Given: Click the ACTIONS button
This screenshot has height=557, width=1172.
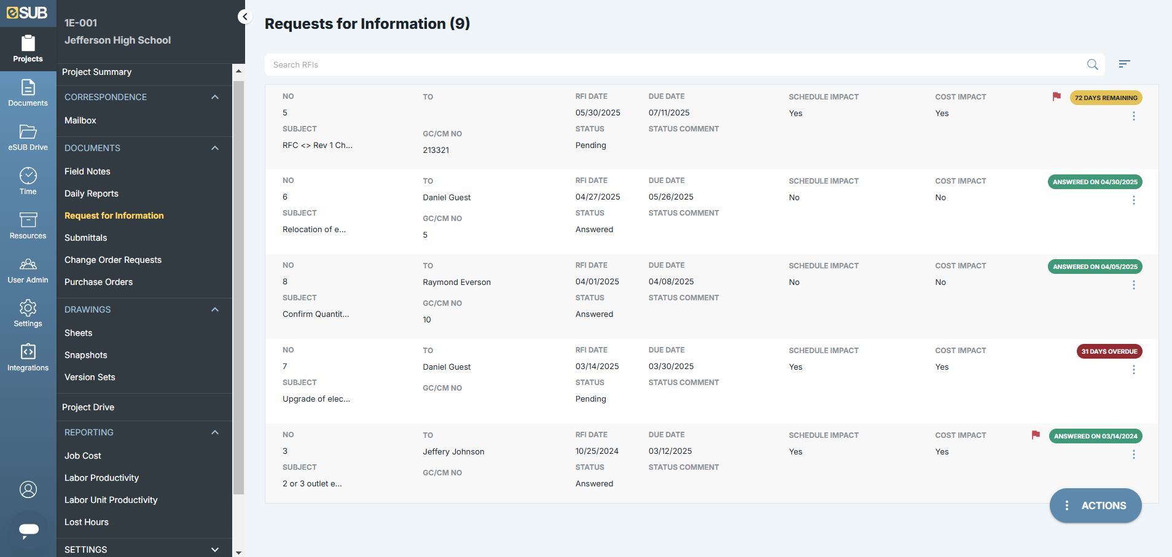Looking at the screenshot, I should coord(1095,505).
